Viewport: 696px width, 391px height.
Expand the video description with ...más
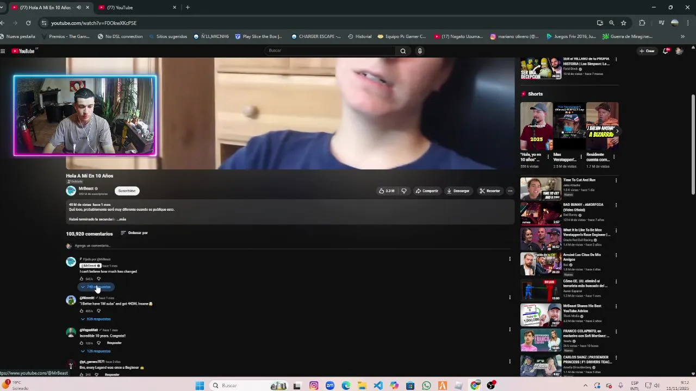(x=121, y=219)
